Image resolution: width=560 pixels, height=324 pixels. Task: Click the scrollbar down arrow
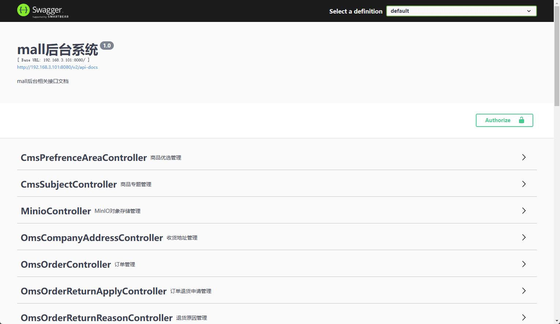point(557,321)
